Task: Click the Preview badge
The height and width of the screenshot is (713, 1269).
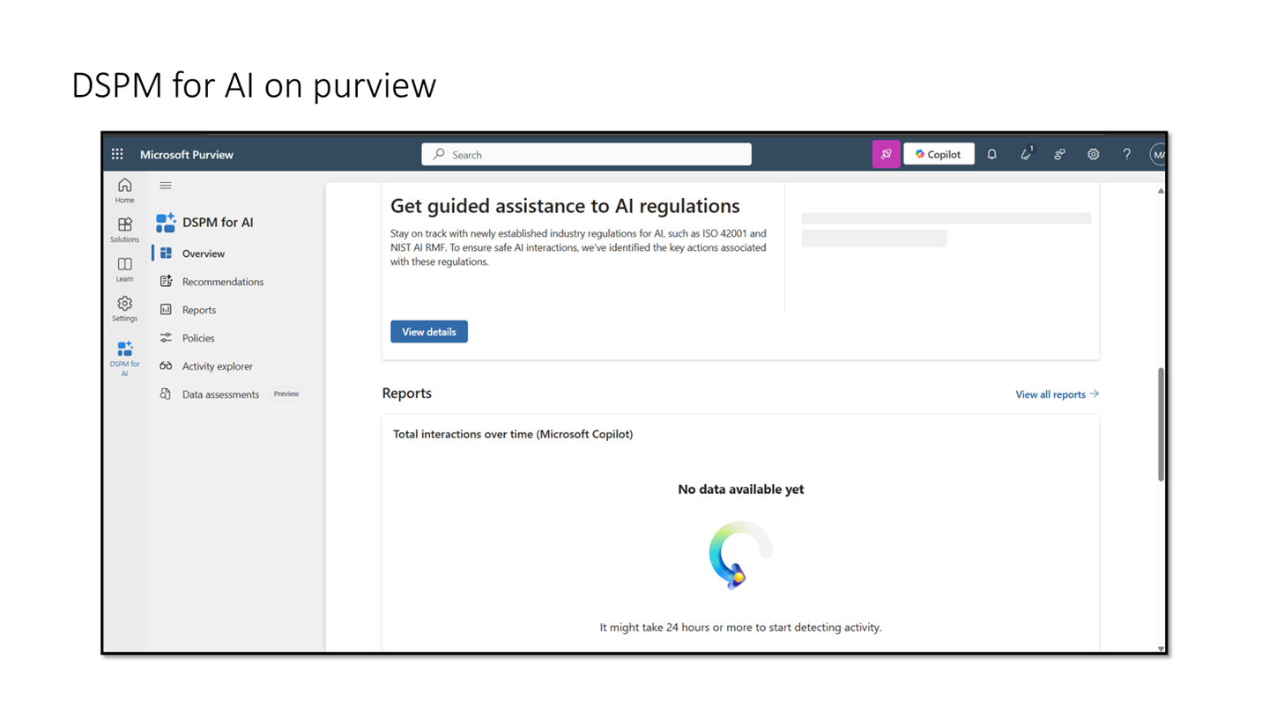Action: point(286,394)
